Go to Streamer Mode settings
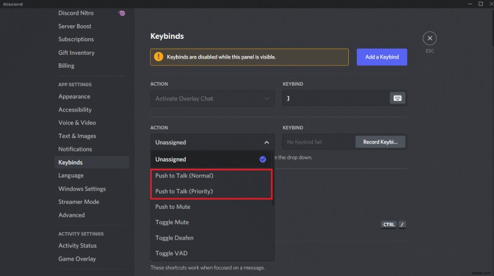 pyautogui.click(x=78, y=202)
